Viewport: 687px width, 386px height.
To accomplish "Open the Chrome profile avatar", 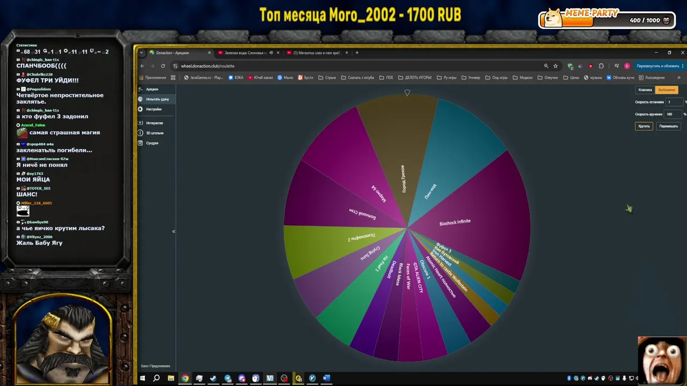I will (627, 66).
